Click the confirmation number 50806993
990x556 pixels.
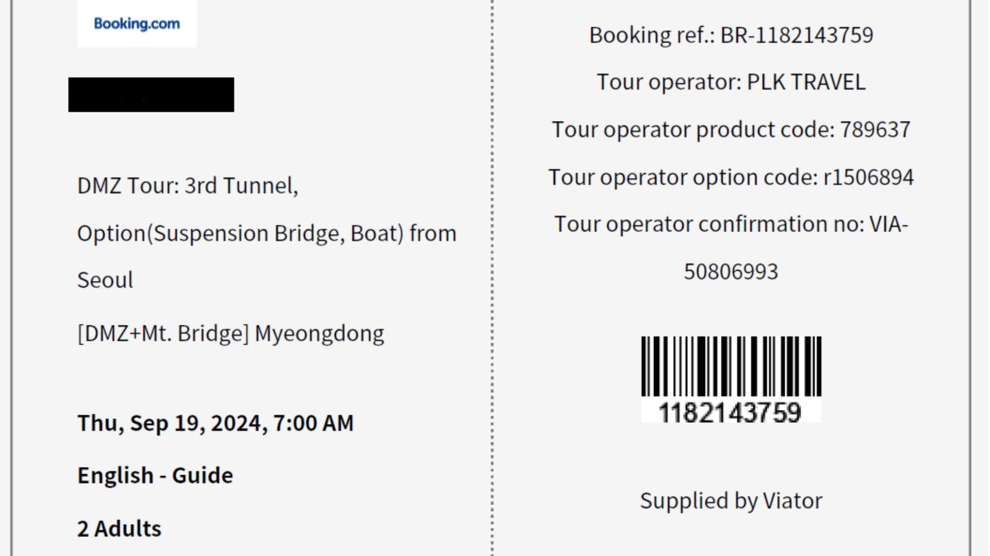point(731,272)
